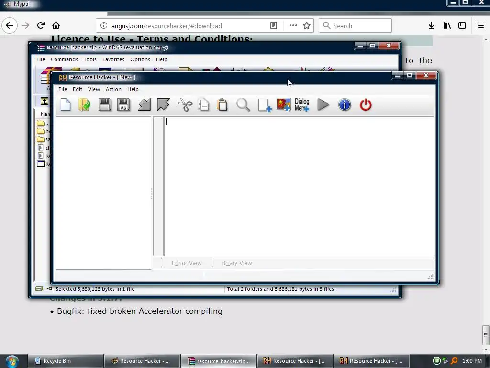Screen dimensions: 490x368
Task: Open the WinRAR Favorites menu
Action: 113,59
